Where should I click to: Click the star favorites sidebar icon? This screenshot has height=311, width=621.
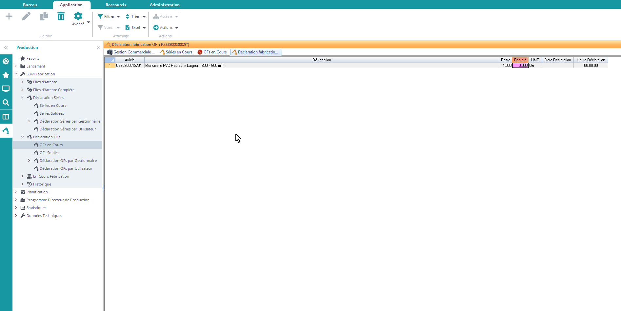coord(6,75)
